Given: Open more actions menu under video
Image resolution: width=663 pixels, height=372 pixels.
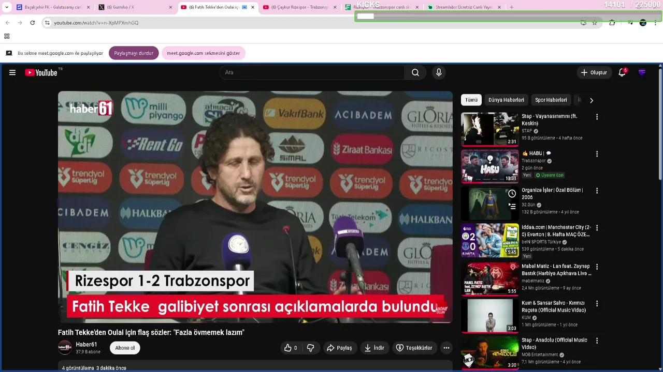Looking at the screenshot, I should point(446,348).
